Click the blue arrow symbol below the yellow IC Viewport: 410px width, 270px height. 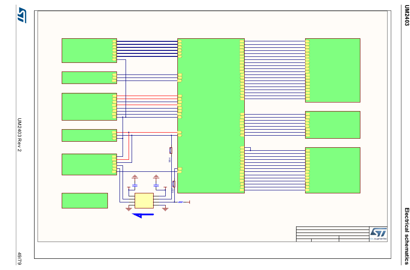tap(143, 215)
